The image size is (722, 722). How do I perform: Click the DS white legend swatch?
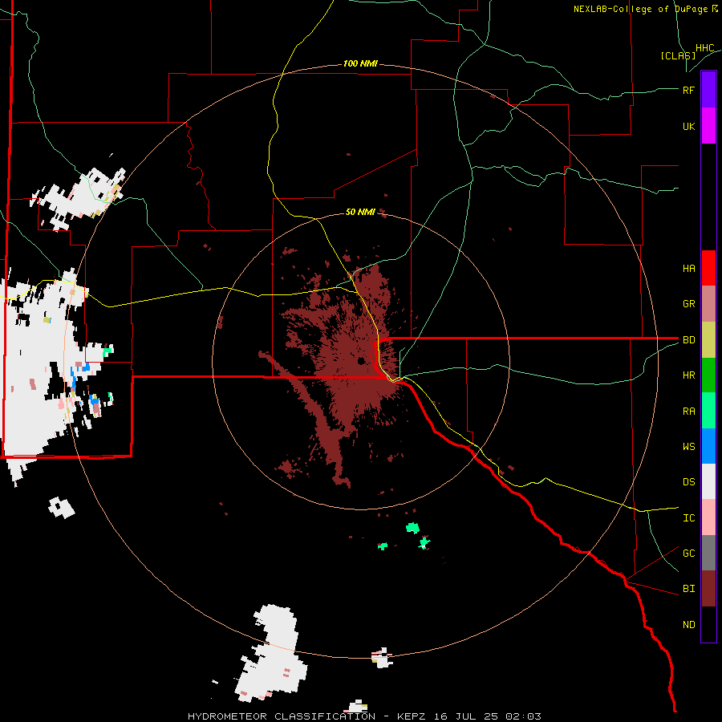tap(708, 481)
